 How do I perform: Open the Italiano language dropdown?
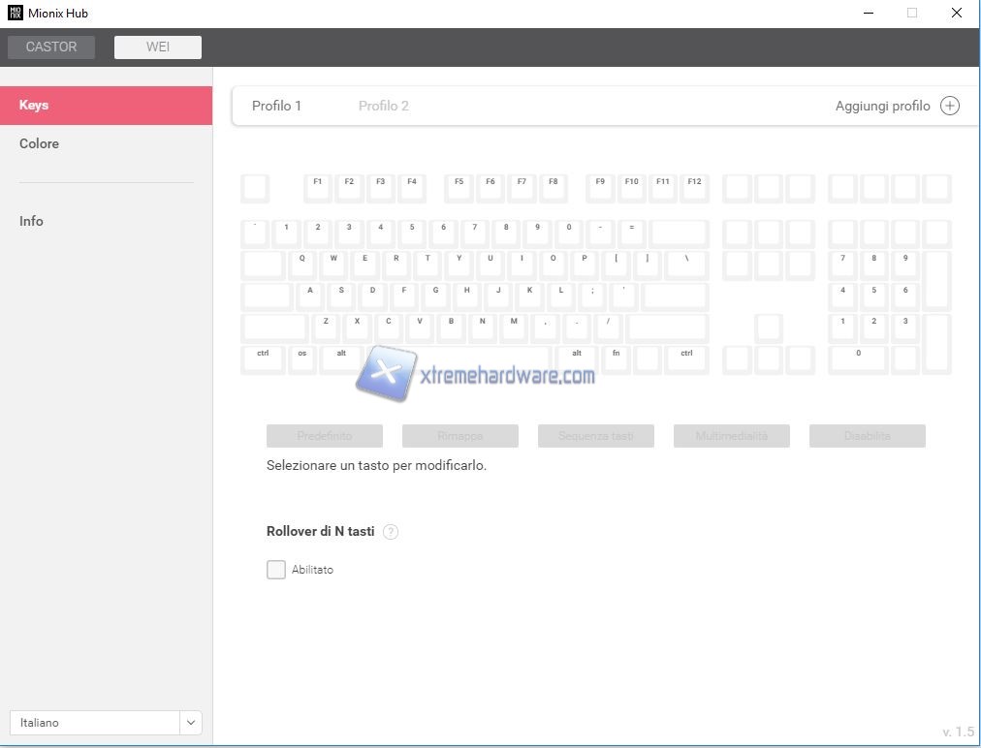coord(95,723)
